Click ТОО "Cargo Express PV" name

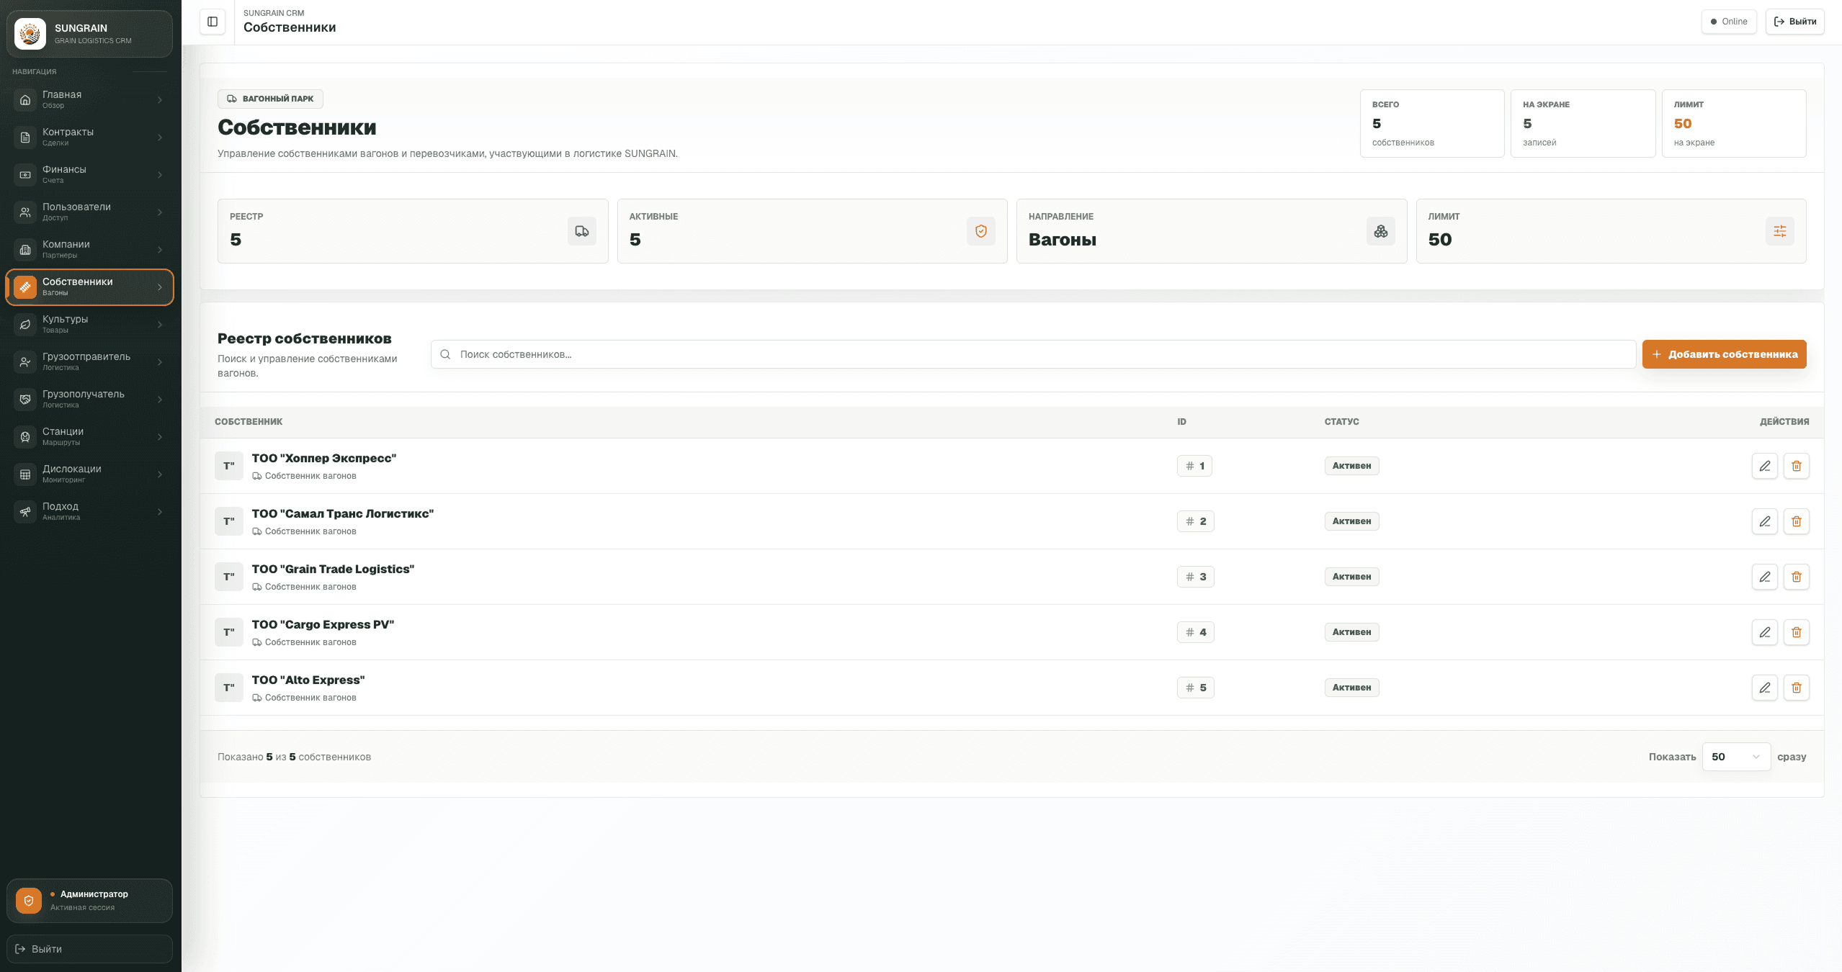[323, 624]
